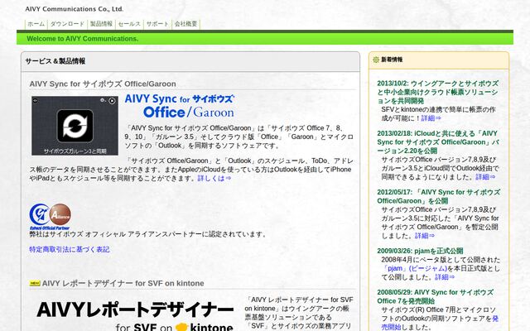Select the 会社概要 tab
Image resolution: width=530 pixels, height=331 pixels.
click(185, 24)
